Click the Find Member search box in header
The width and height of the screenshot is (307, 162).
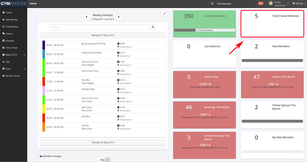(x=234, y=3)
